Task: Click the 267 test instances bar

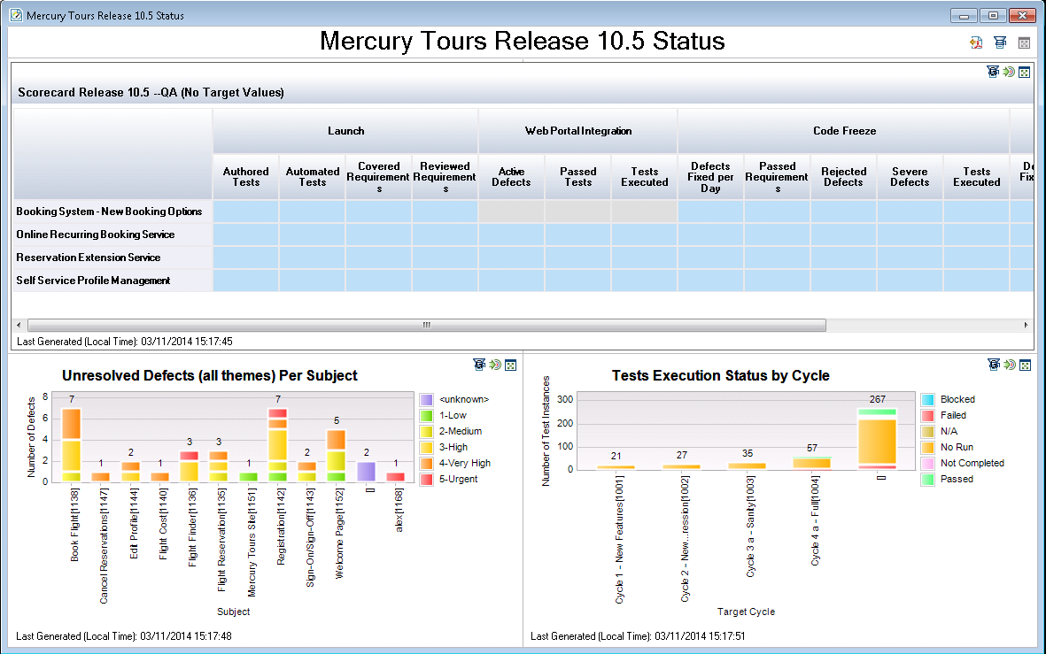Action: click(x=877, y=439)
